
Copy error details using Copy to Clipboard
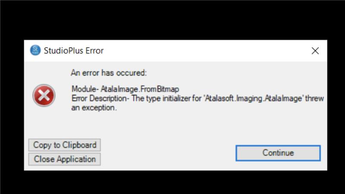(64, 145)
